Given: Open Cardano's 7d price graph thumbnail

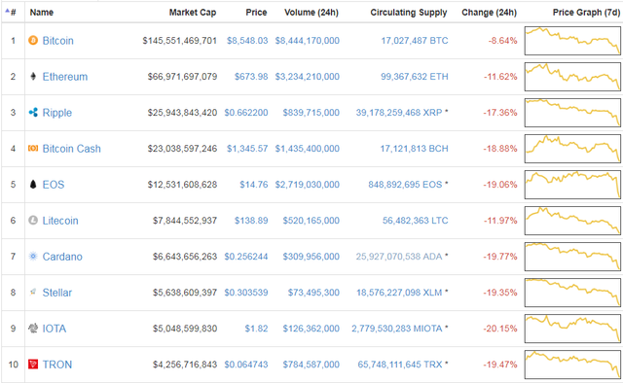Looking at the screenshot, I should point(572,257).
